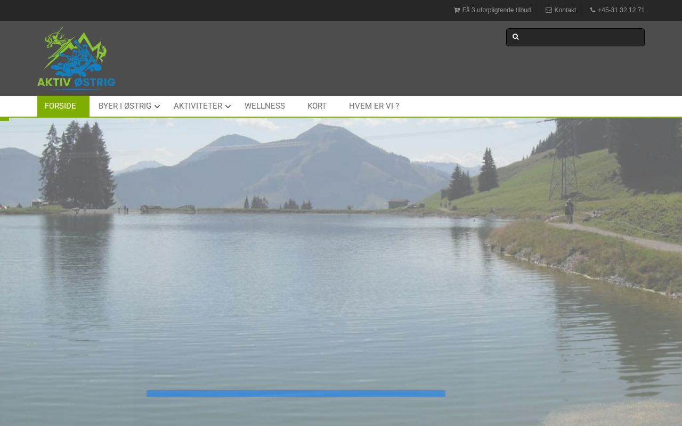682x426 pixels.
Task: Expand the Aktiviteter submenu chevron
Action: click(x=228, y=106)
